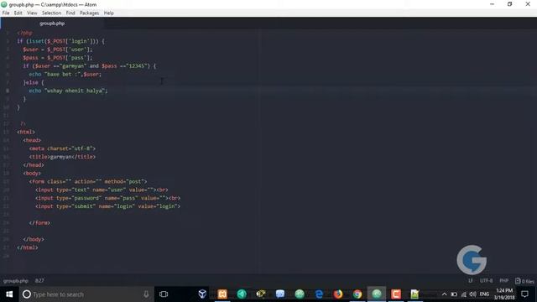Viewport: 537px width, 302px height.
Task: Open the Windows Start menu
Action: pyautogui.click(x=9, y=294)
